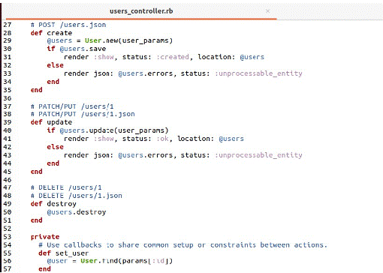Click 'end' keyword on line 44
383x273 pixels.
click(x=53, y=163)
